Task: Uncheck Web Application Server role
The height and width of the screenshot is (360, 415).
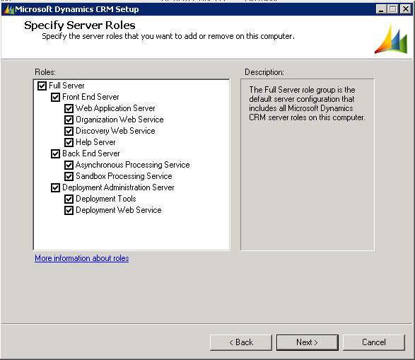Action: 69,108
